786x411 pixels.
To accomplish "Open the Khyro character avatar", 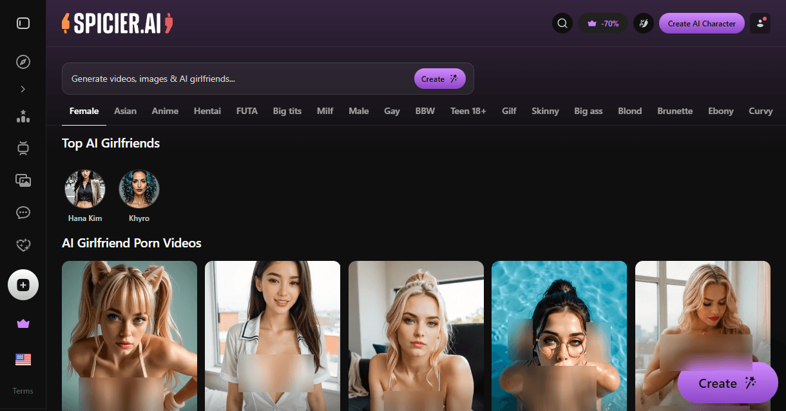I will point(139,189).
